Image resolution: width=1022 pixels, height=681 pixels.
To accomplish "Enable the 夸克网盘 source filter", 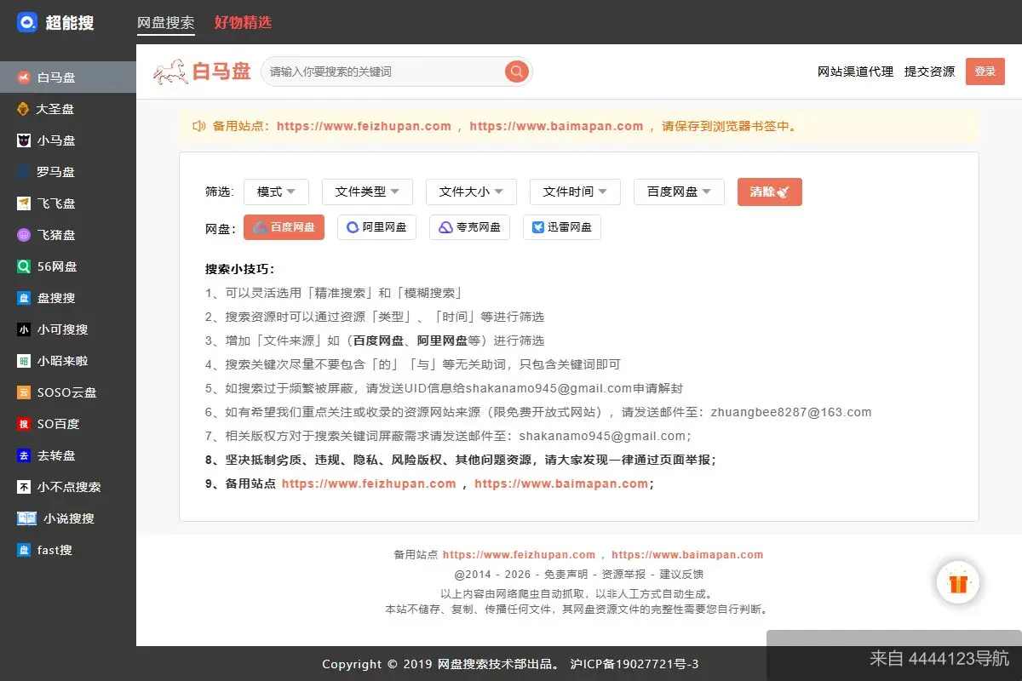I will coord(469,226).
